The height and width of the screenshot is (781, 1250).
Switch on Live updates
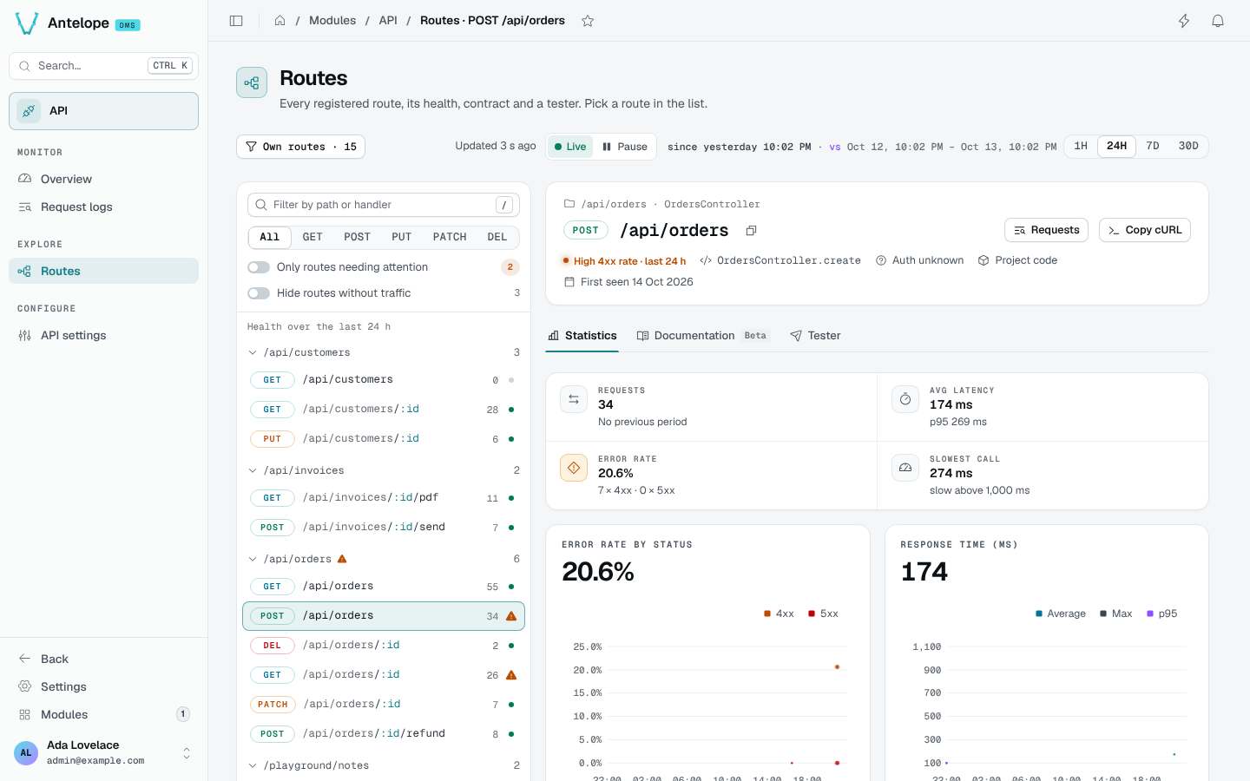(570, 147)
